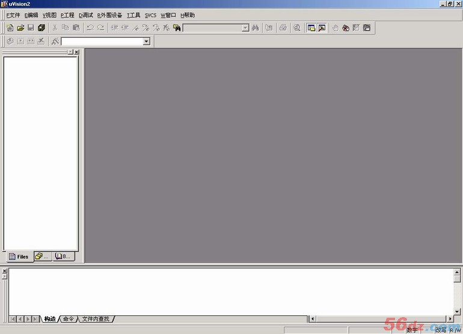The width and height of the screenshot is (463, 334).
Task: Expand the target selection dropdown arrow
Action: (147, 41)
